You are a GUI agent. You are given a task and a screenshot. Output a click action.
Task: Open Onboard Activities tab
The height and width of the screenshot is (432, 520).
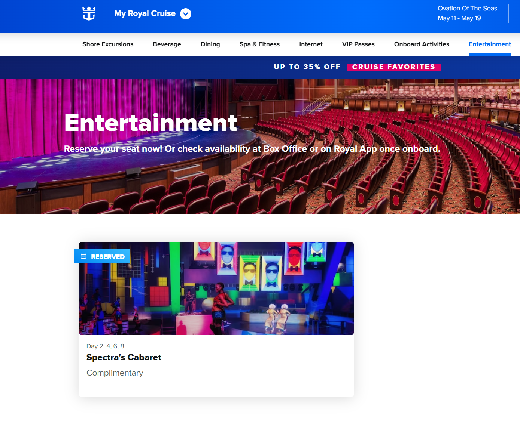tap(422, 44)
